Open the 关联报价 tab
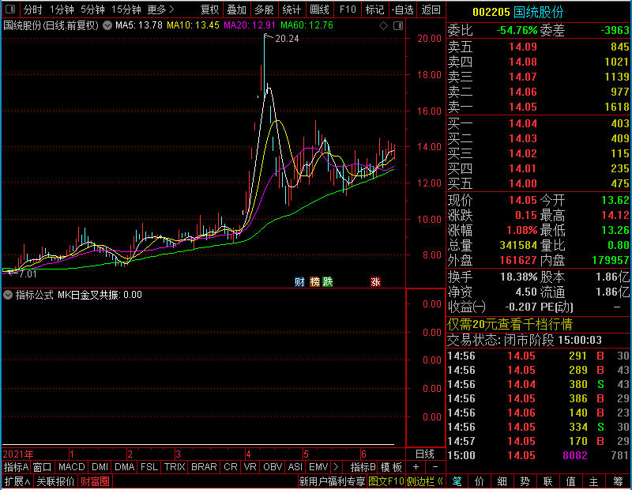This screenshot has height=490, width=632. pyautogui.click(x=55, y=481)
